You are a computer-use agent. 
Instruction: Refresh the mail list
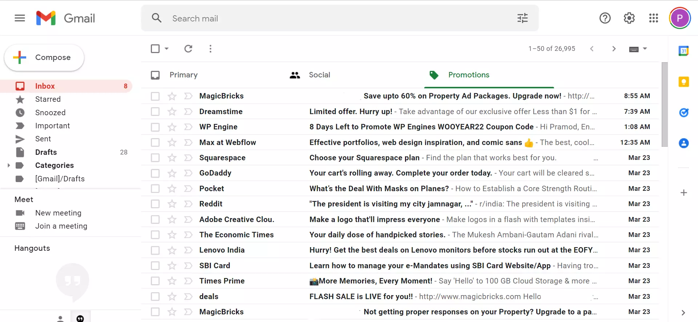click(x=188, y=49)
